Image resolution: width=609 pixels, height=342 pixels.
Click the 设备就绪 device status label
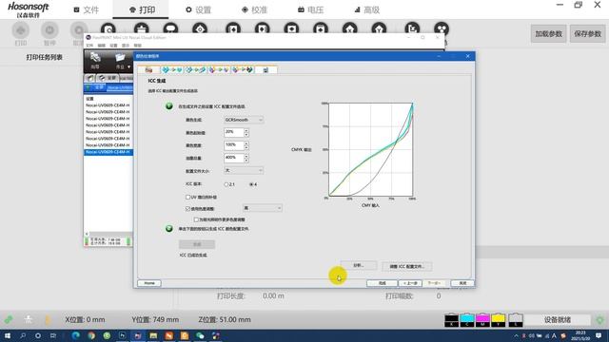coord(558,320)
